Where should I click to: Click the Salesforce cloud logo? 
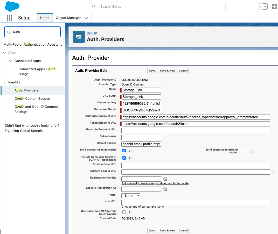(12, 6)
